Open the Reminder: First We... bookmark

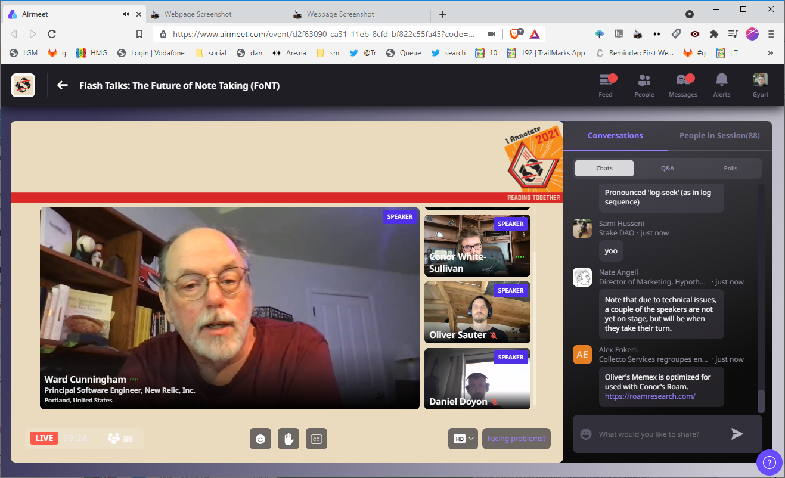click(635, 53)
